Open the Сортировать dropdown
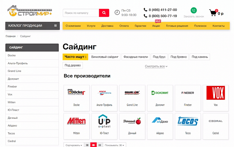 pyautogui.click(x=74, y=145)
